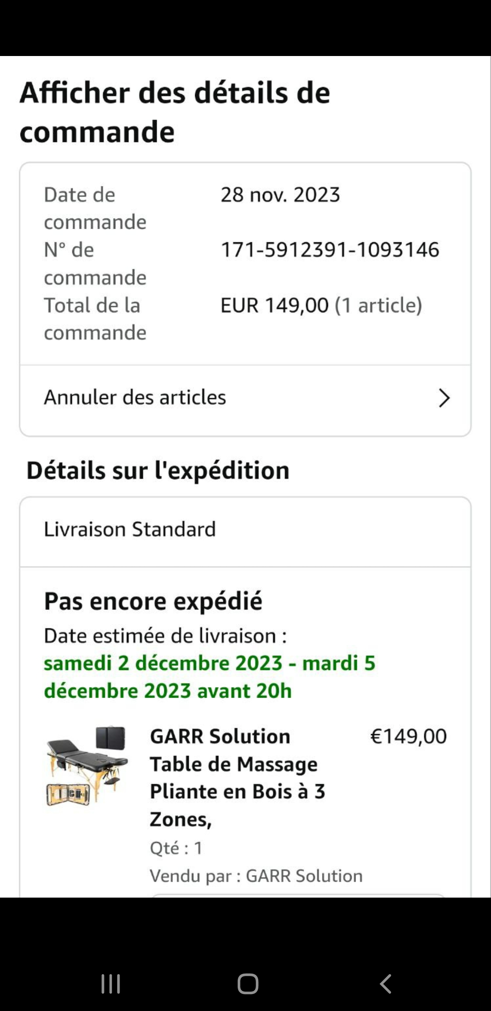Open the GARR Solution Table de Massage title

point(237,777)
